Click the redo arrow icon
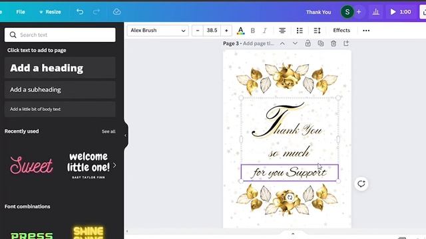This screenshot has width=426, height=239. click(x=96, y=12)
